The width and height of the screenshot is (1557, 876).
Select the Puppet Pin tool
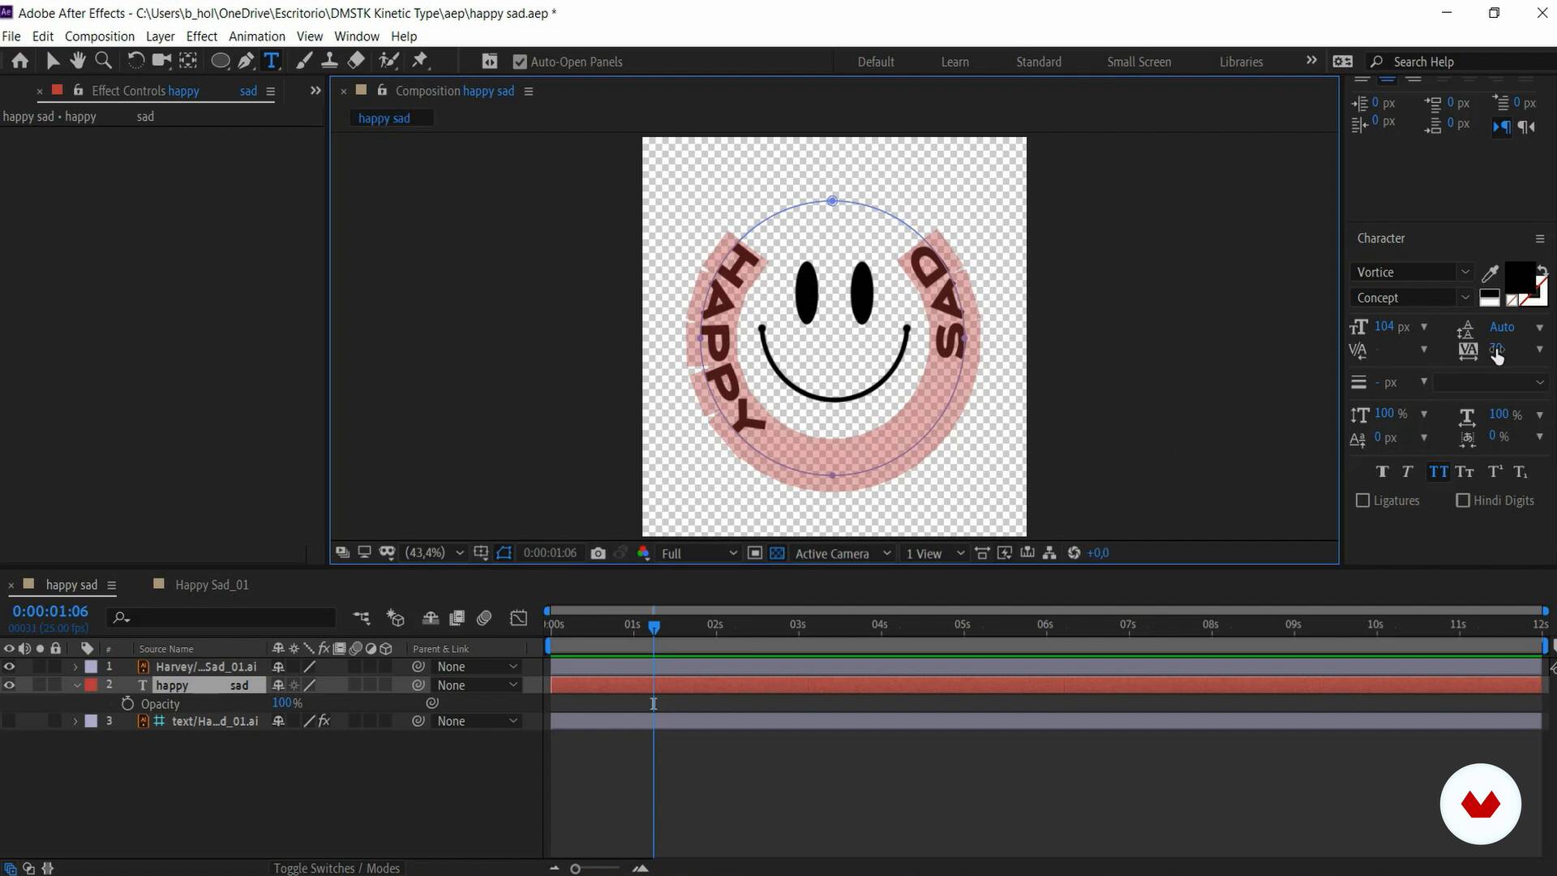(420, 61)
